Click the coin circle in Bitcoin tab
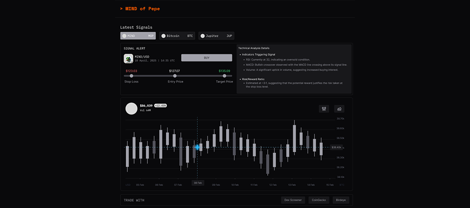The width and height of the screenshot is (470, 208). 164,36
